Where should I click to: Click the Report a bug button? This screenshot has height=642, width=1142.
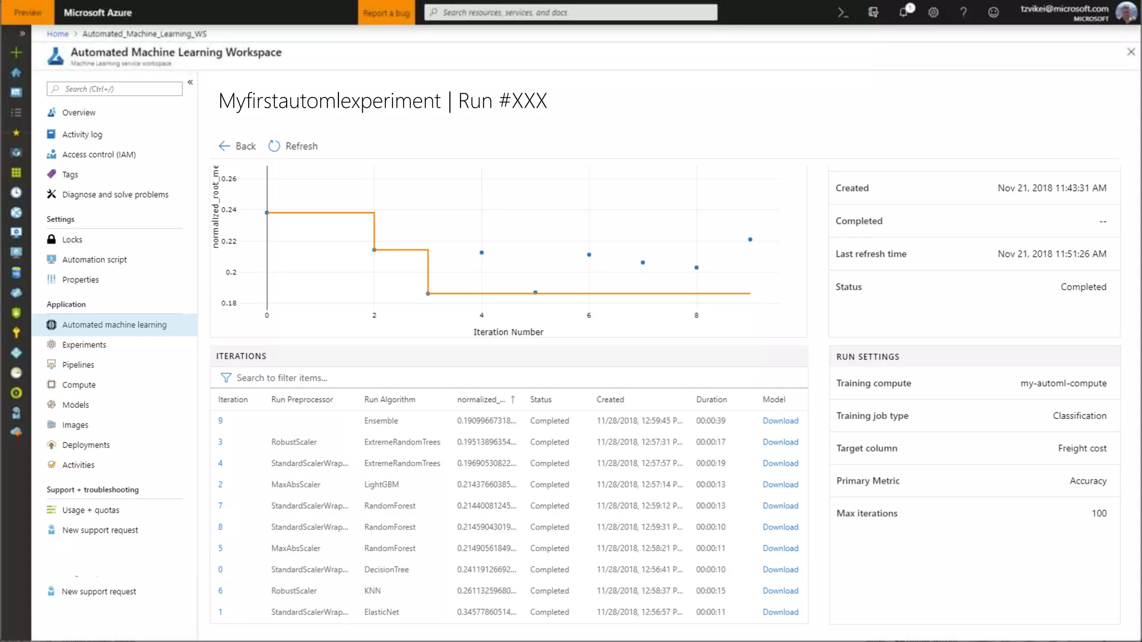[x=386, y=12]
